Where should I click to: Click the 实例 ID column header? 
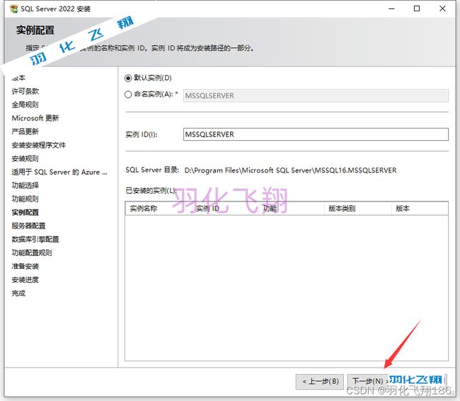tap(225, 209)
